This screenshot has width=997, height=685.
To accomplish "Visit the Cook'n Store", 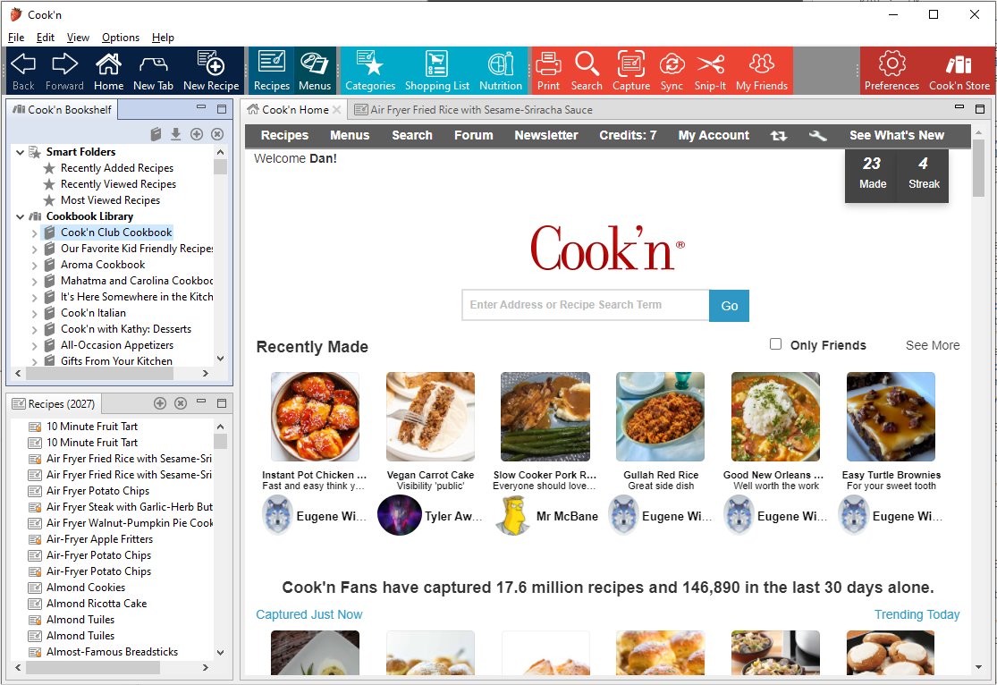I will tap(959, 71).
